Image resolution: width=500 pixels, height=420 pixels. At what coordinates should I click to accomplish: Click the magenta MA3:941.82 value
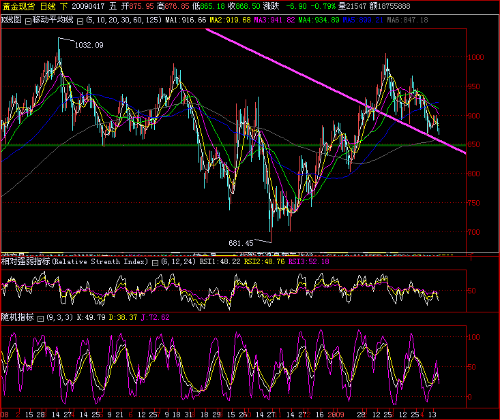pos(274,20)
